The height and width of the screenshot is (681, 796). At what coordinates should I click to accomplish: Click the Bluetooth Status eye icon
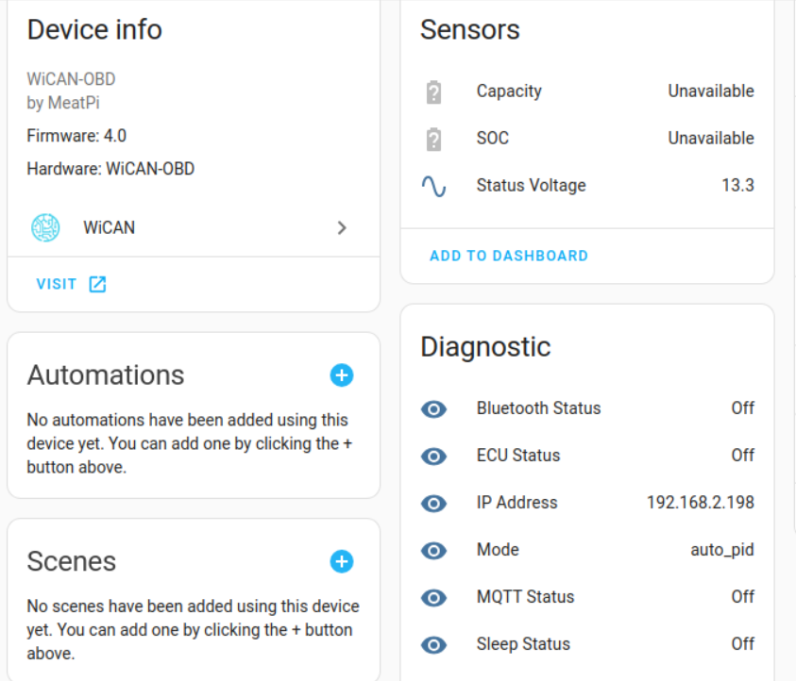(x=433, y=409)
